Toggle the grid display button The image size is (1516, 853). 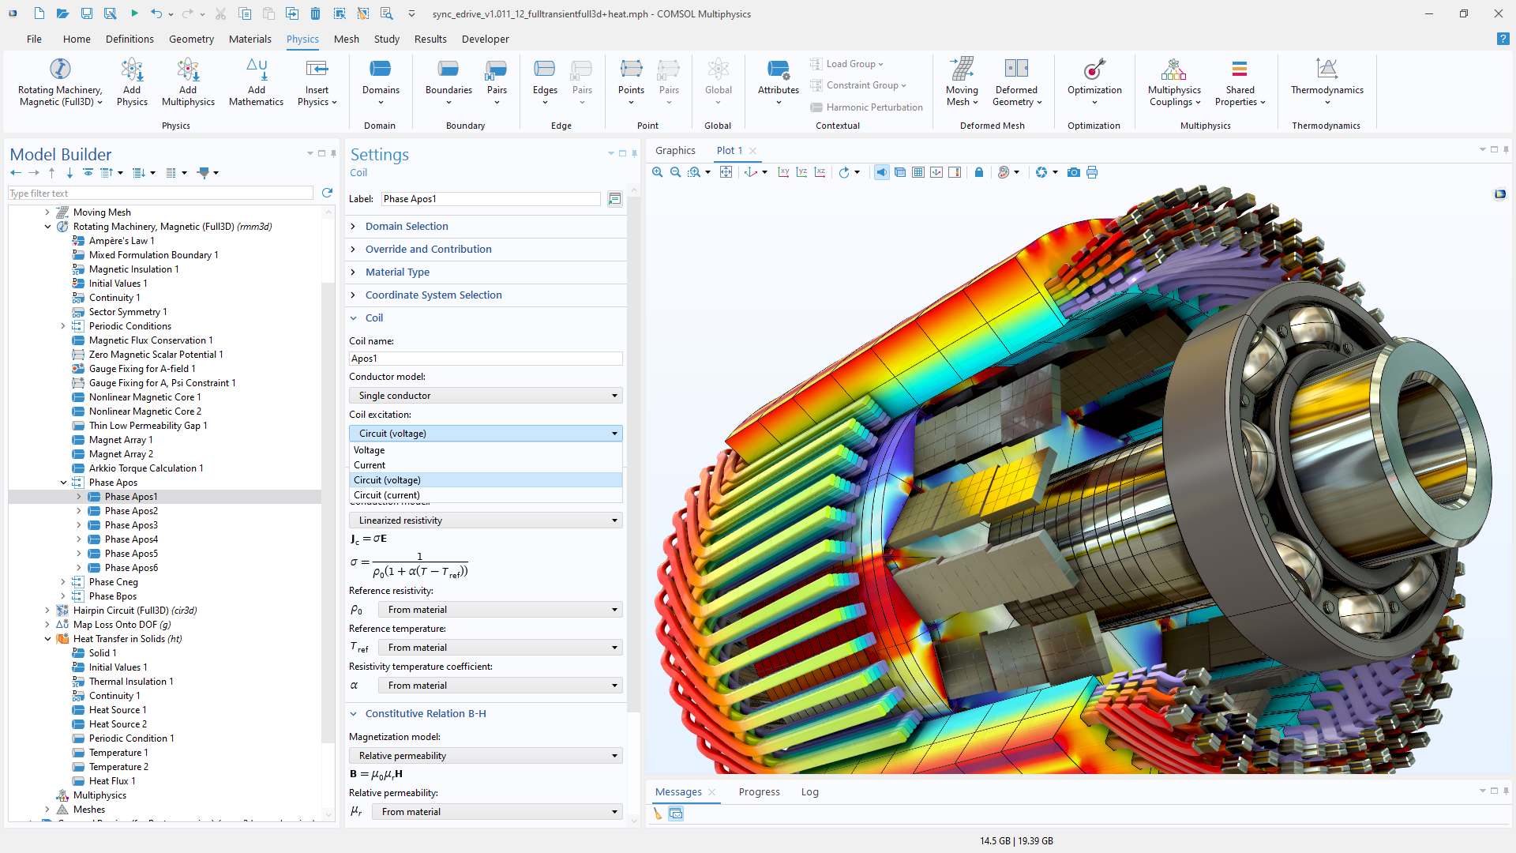(918, 172)
